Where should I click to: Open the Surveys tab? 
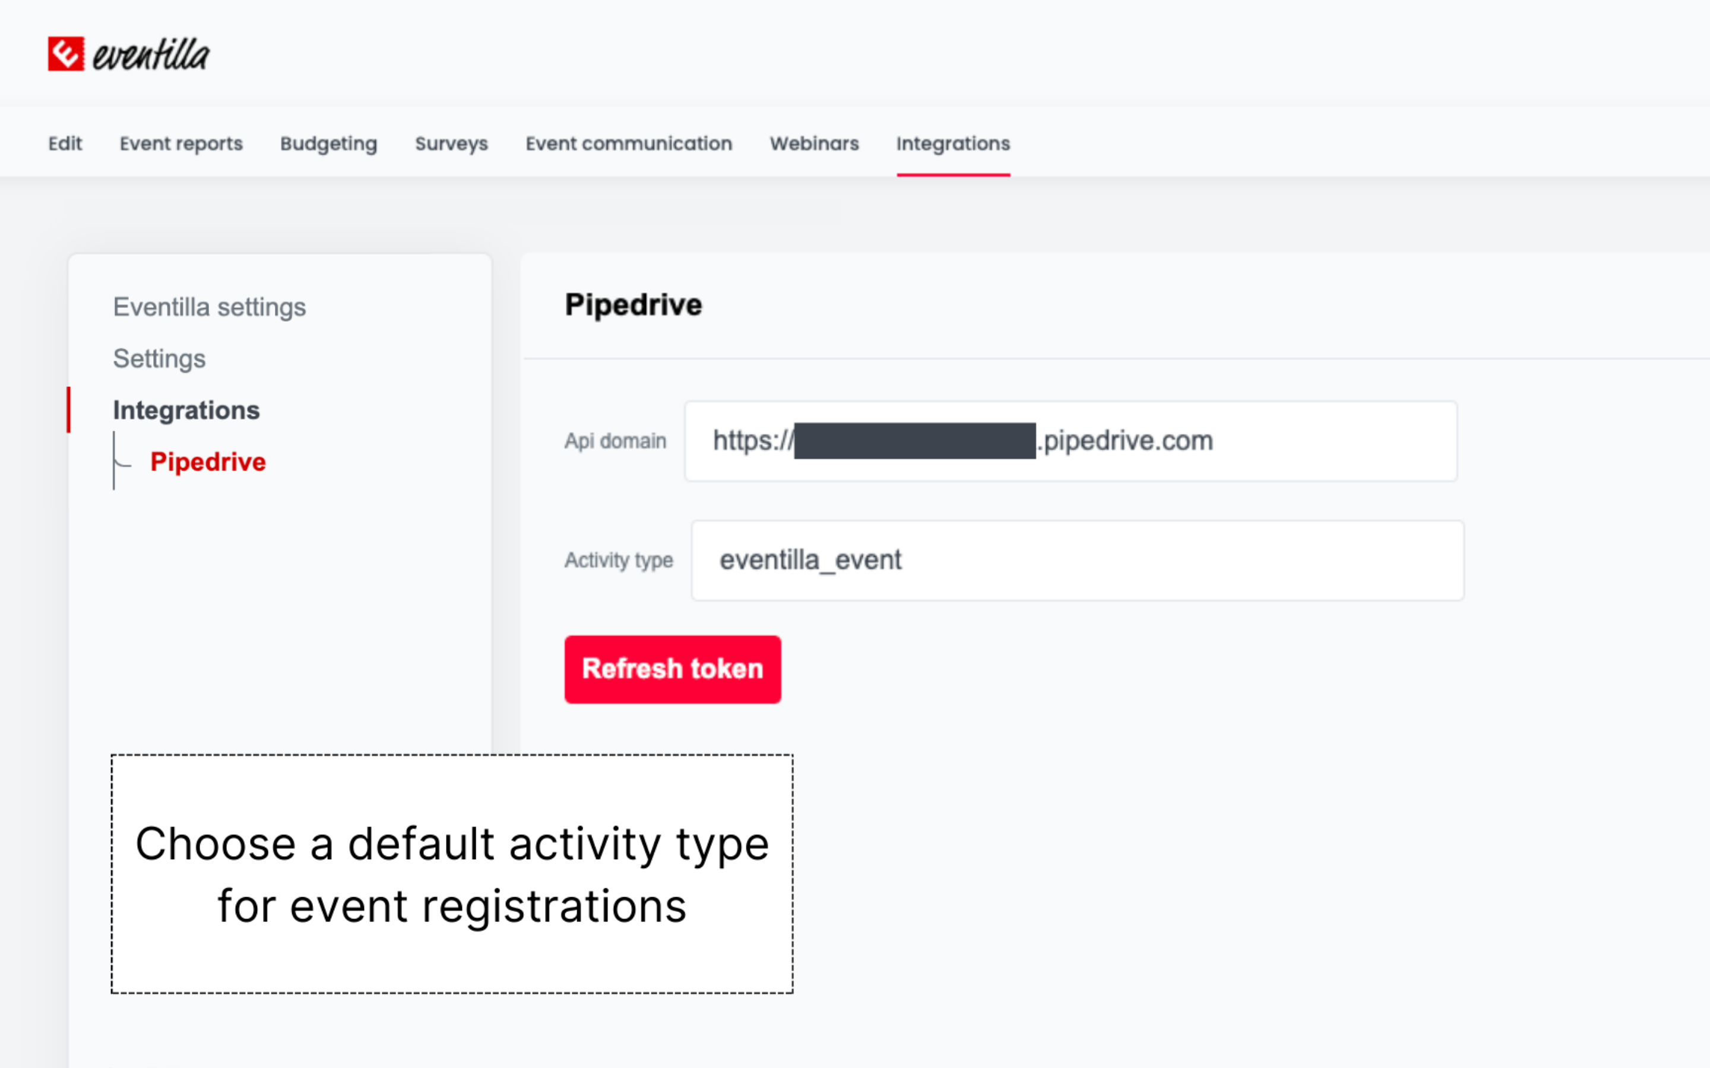coord(451,144)
